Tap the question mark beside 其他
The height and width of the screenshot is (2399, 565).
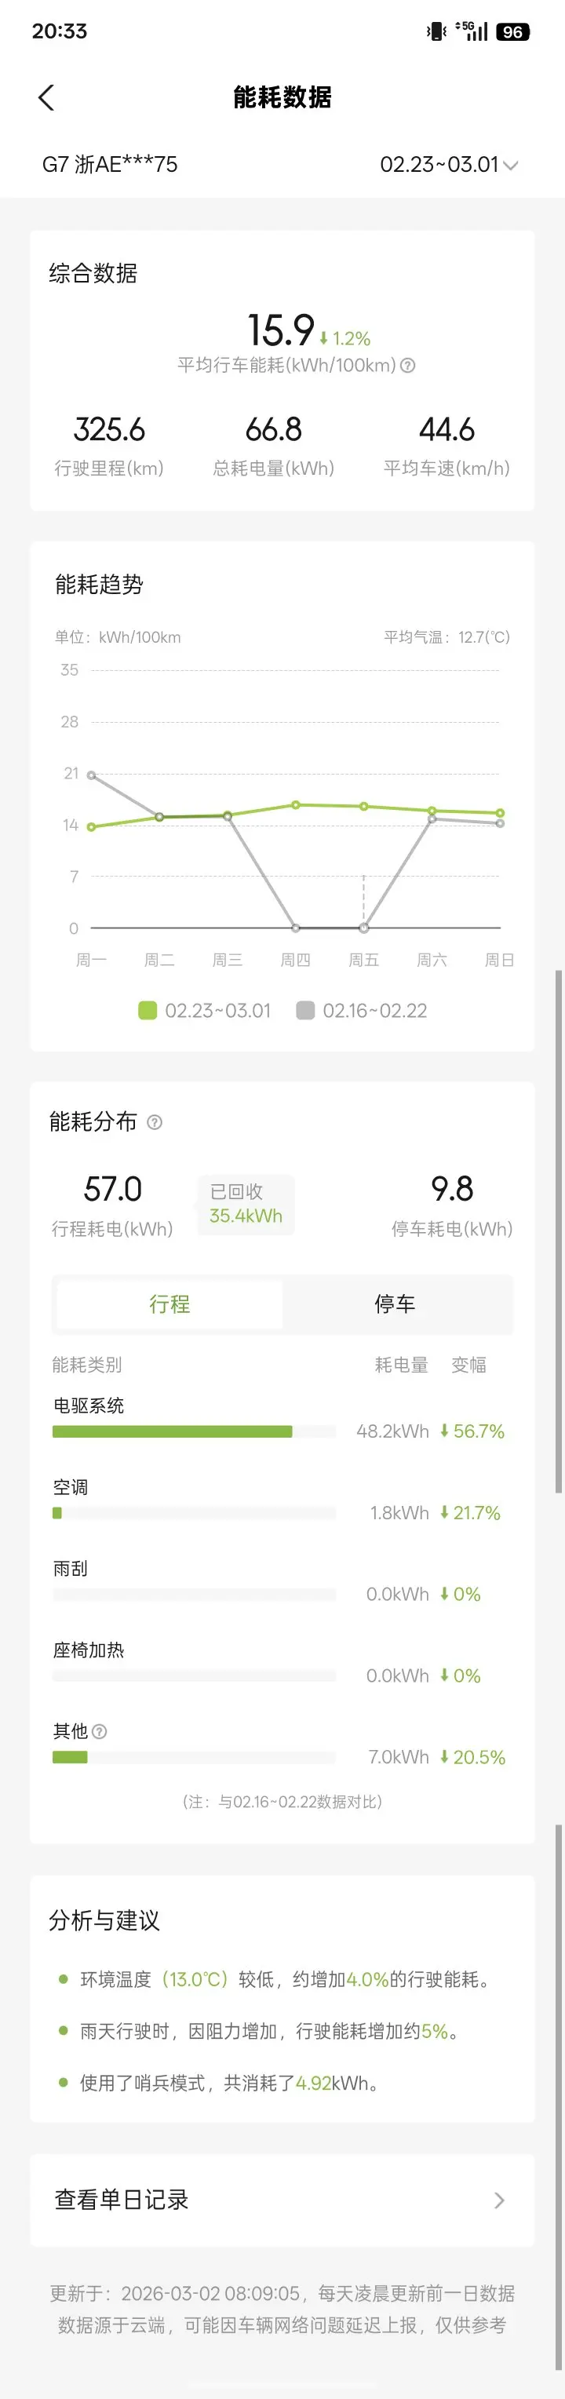100,1731
